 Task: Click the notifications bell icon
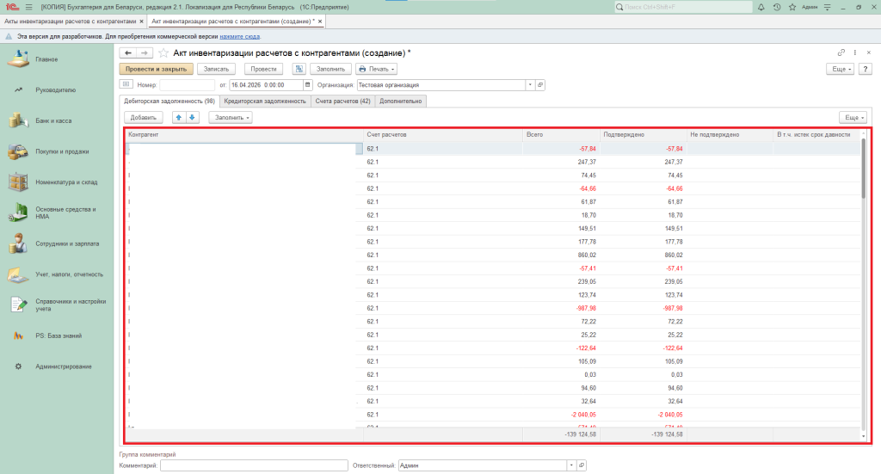(763, 7)
